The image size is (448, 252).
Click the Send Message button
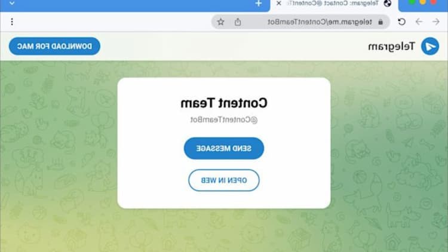click(x=224, y=148)
